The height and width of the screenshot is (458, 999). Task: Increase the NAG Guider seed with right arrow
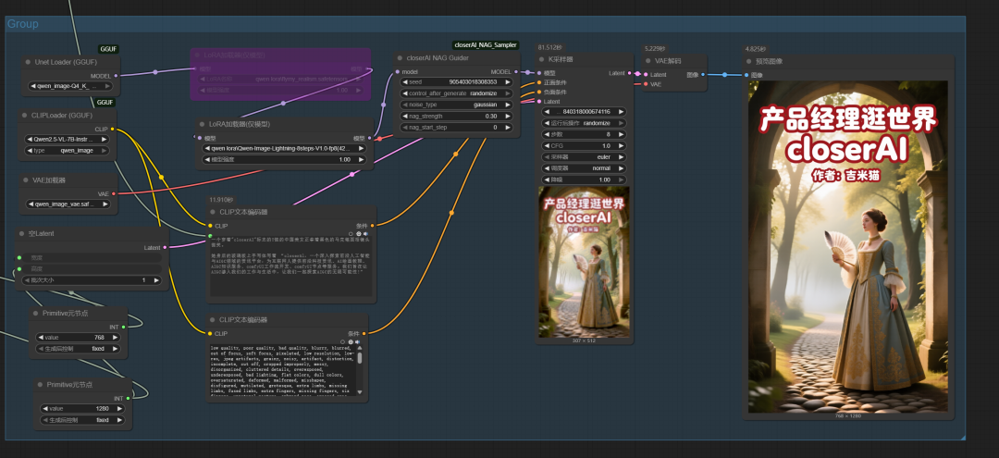point(508,81)
